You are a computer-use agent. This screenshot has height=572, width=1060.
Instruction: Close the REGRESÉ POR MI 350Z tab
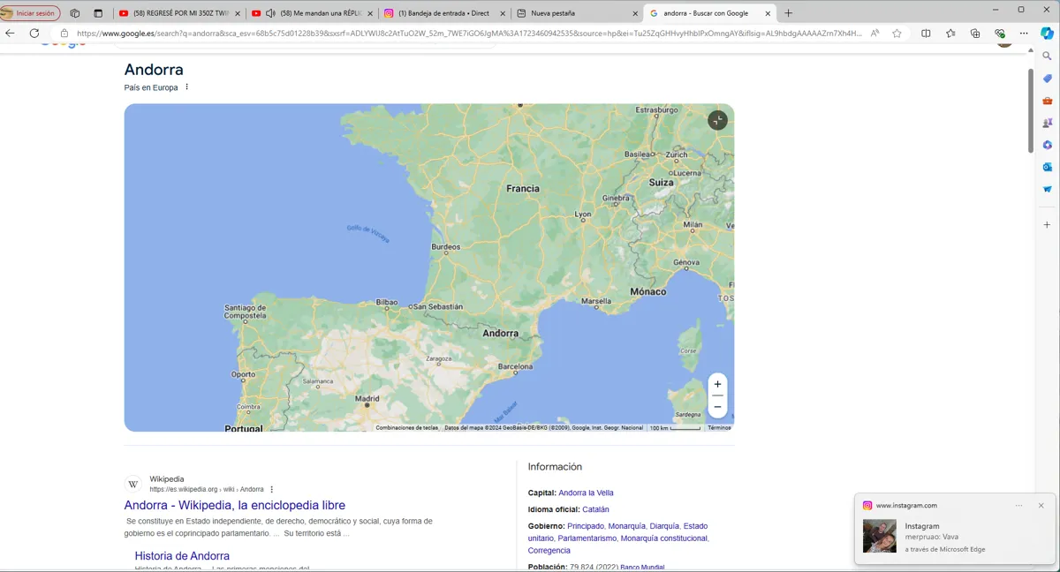tap(238, 13)
